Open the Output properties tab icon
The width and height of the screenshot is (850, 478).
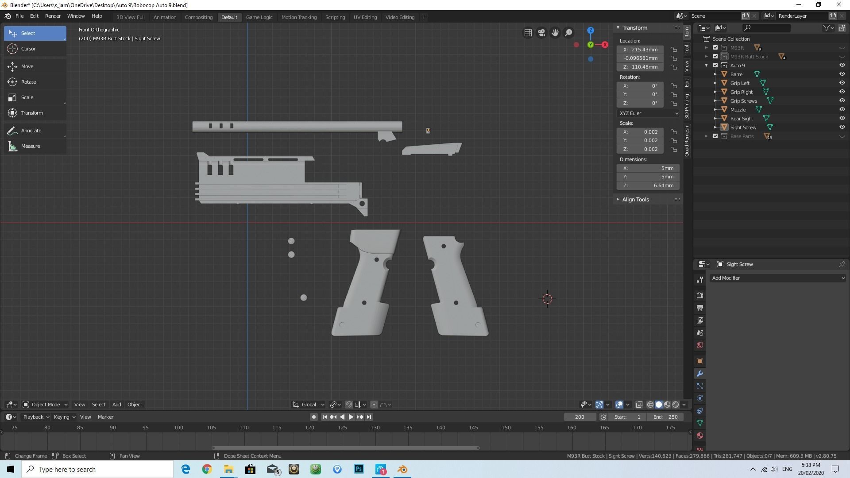700,308
